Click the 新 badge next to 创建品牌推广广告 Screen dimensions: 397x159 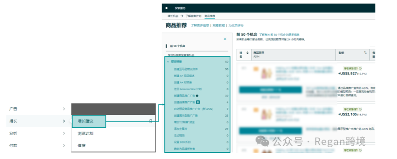pos(198,102)
